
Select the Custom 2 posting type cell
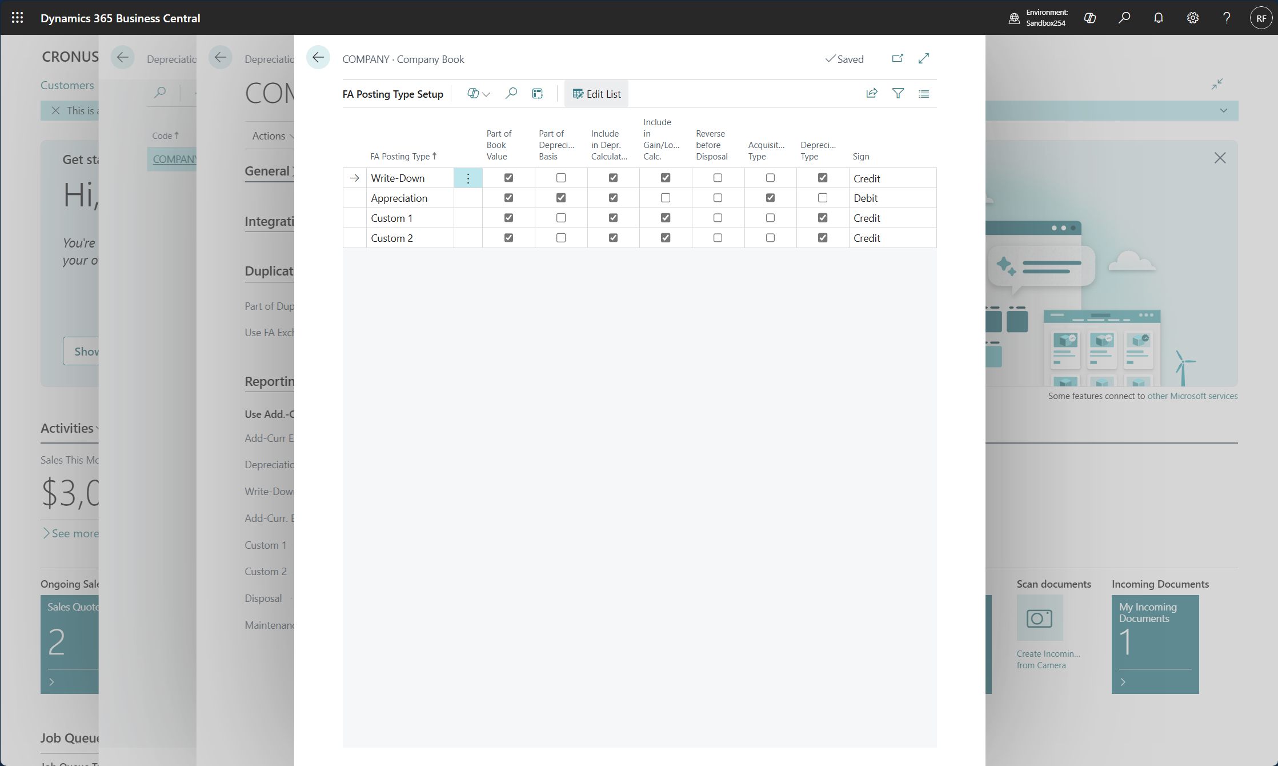coord(410,238)
